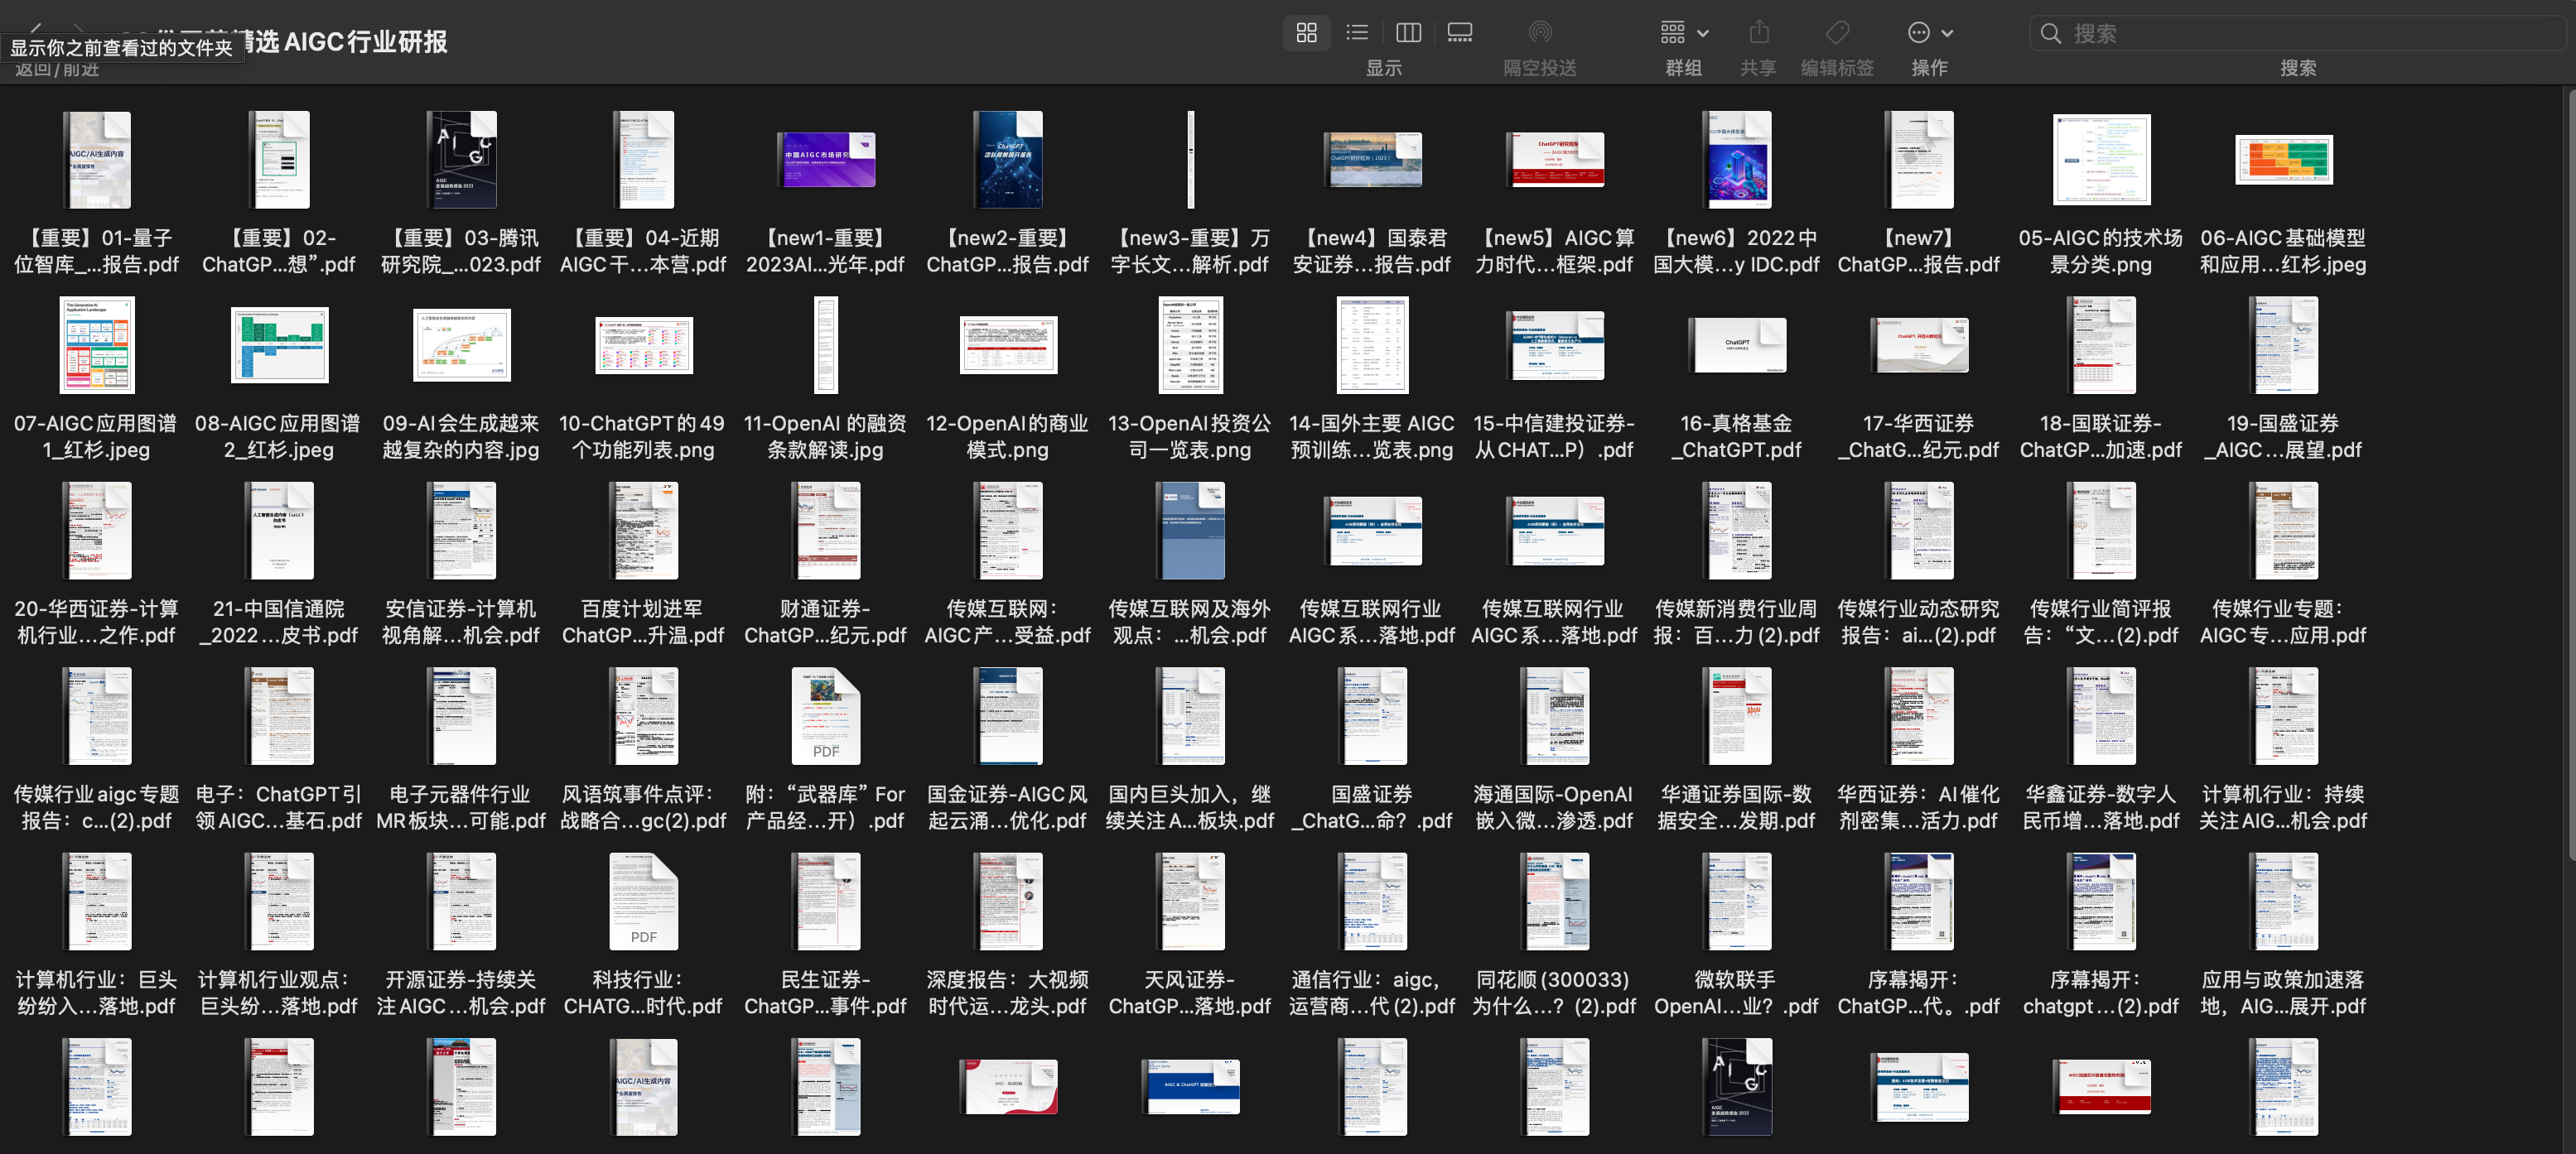This screenshot has width=2576, height=1154.
Task: Select 【new3-重要】万字长文…解析 PDF
Action: pyautogui.click(x=1190, y=160)
